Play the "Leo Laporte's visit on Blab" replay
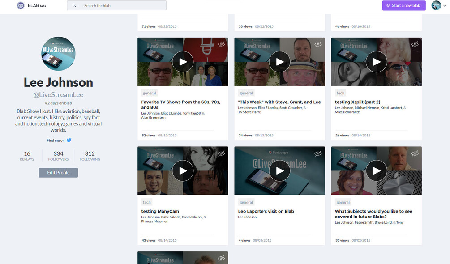450x264 pixels. tap(279, 170)
